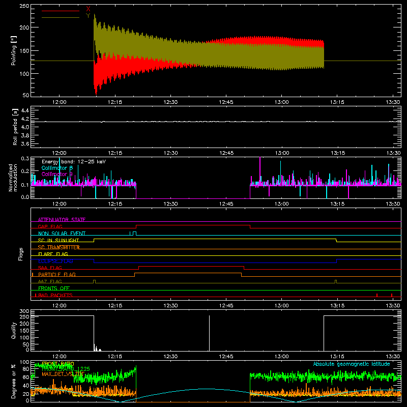
Task: Click the olive Y legend label
Action: [x=88, y=16]
